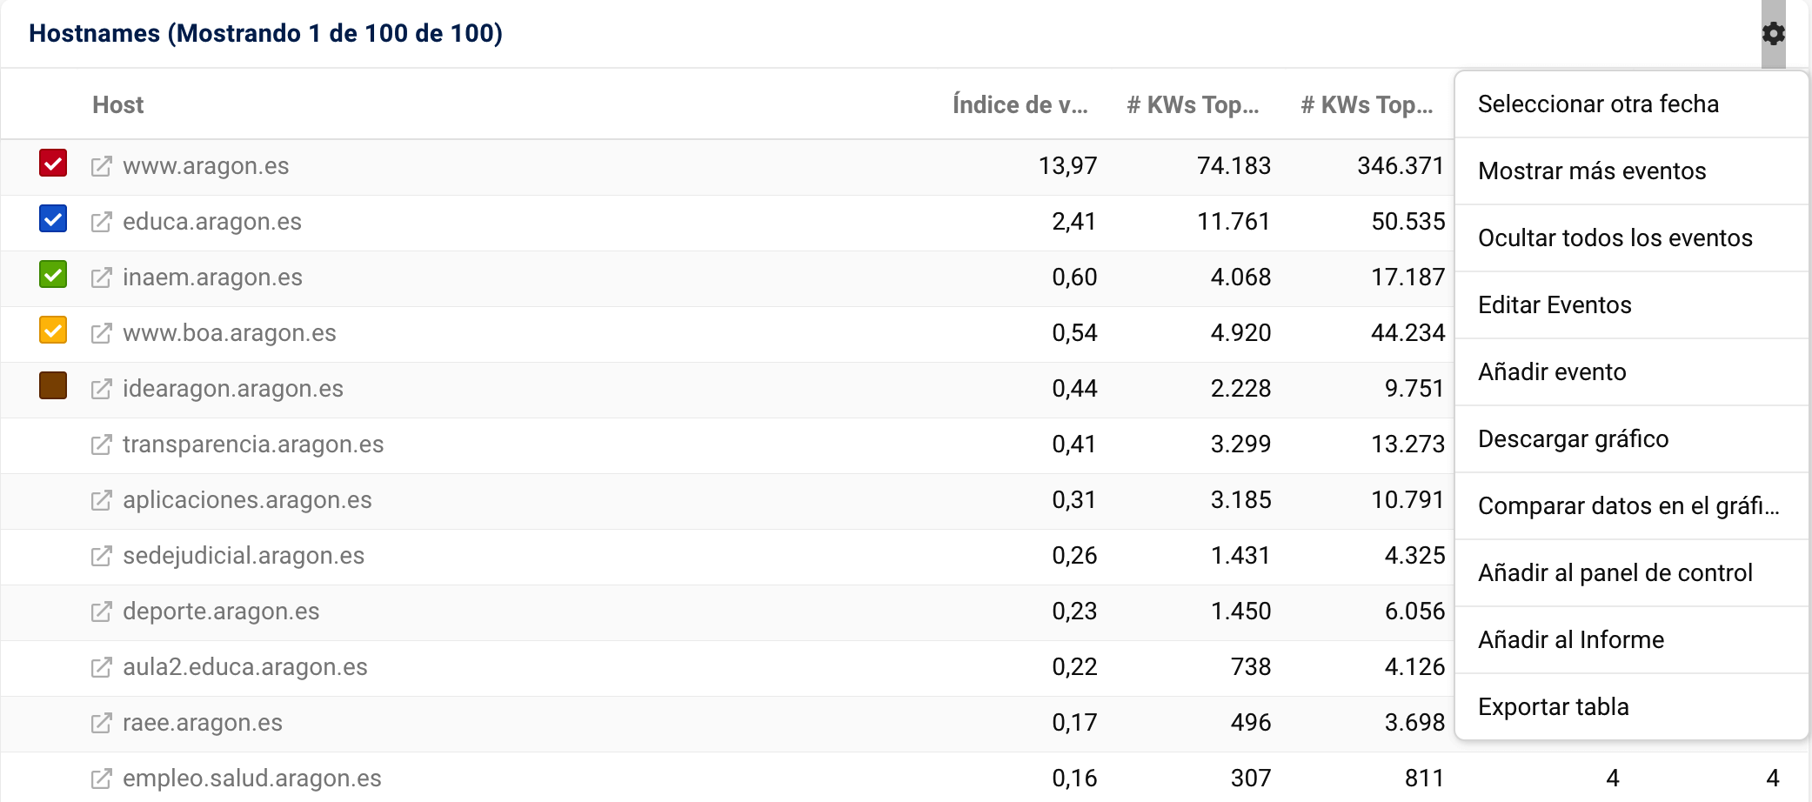Image resolution: width=1812 pixels, height=802 pixels.
Task: Open external link icon for deporte.aragon.es
Action: click(102, 612)
